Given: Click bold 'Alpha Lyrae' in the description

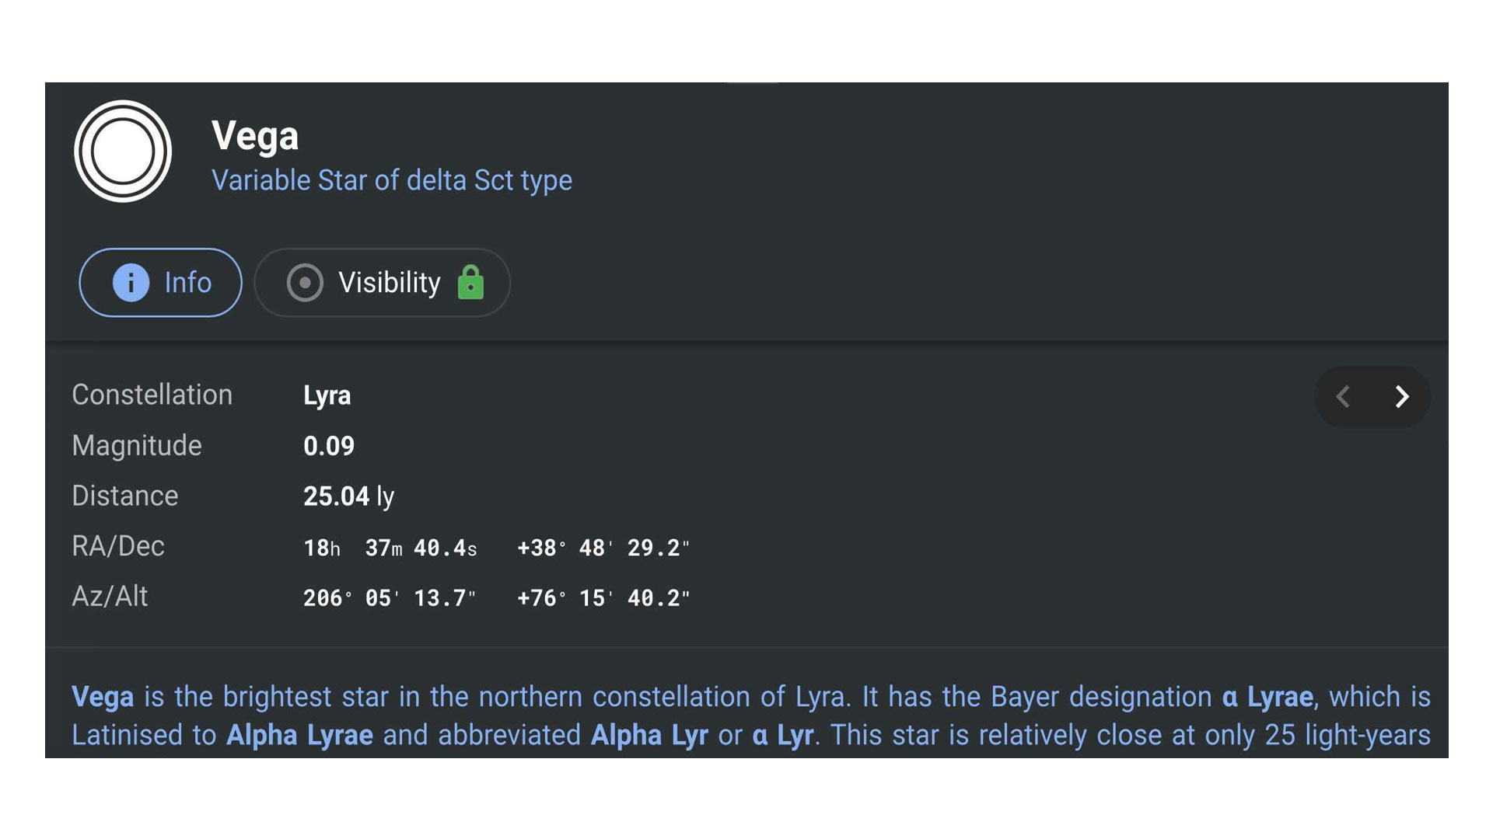Looking at the screenshot, I should point(299,735).
